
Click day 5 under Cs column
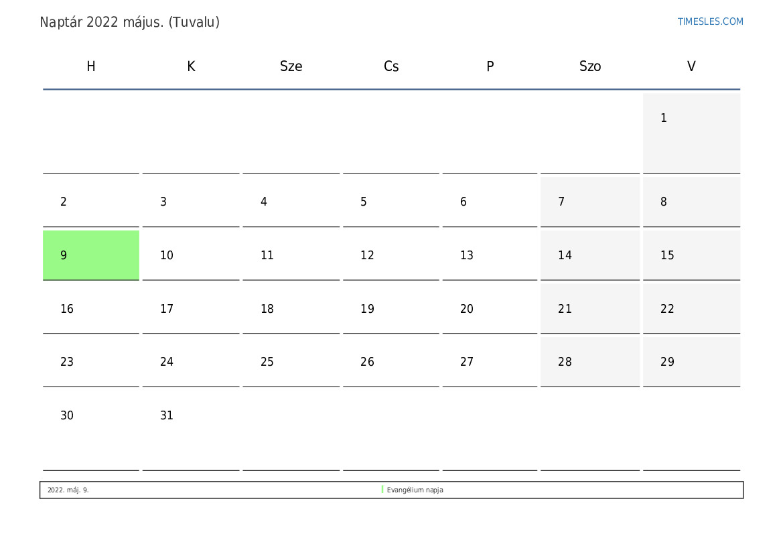click(x=390, y=202)
